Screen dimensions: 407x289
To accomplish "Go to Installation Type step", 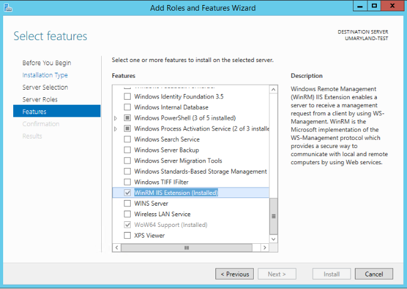I will 45,75.
